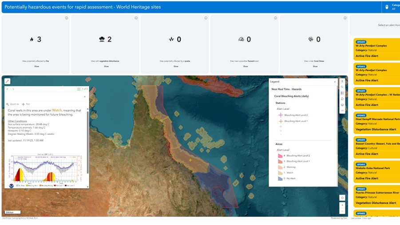The height and width of the screenshot is (225, 400).
Task: Select Noel Kempff Mercado National Park alert
Action: (377, 122)
